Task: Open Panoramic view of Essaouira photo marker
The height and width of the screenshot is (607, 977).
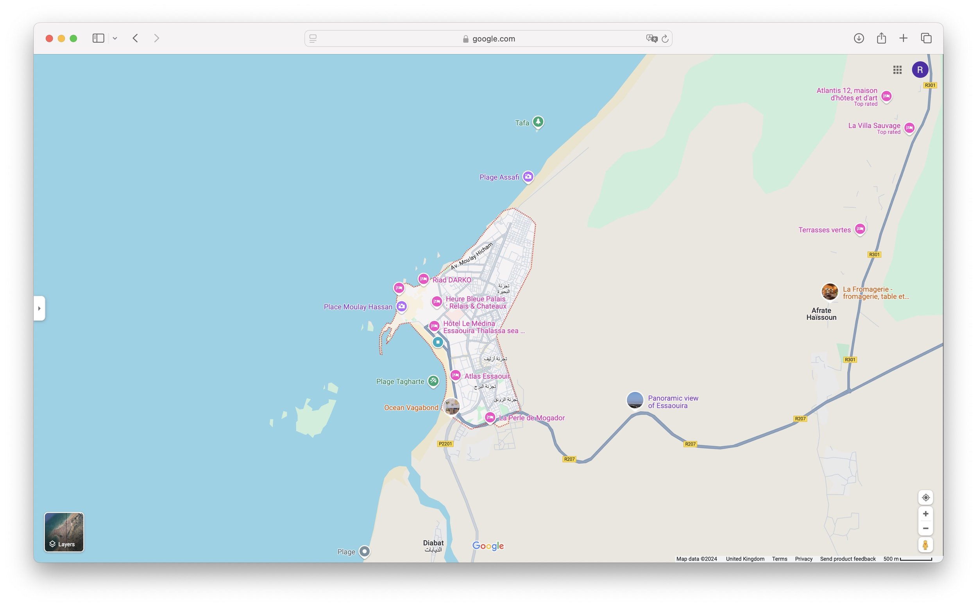Action: click(x=635, y=400)
